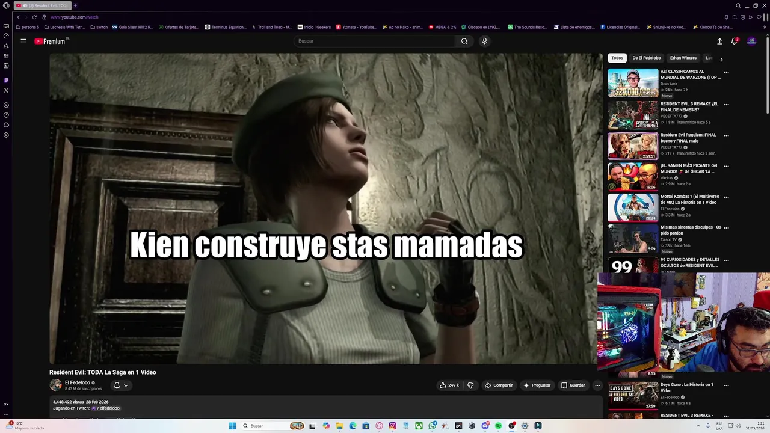Open Days Gone La Historia video thumbnail
This screenshot has height=433, width=770.
pos(633,396)
